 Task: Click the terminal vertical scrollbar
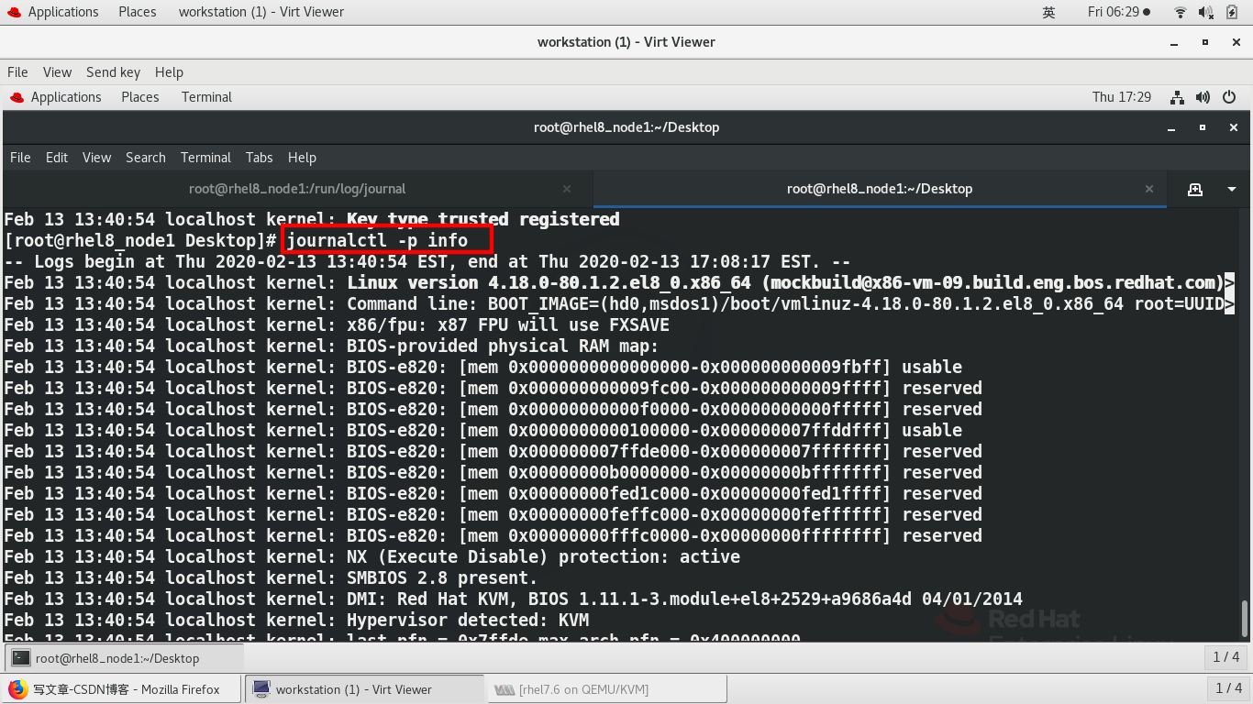tap(1245, 617)
